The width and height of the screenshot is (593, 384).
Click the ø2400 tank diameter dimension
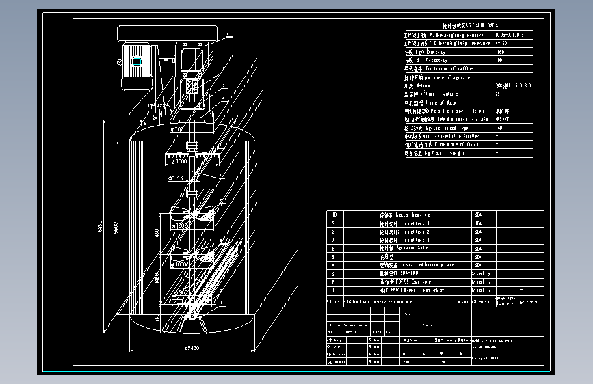click(x=192, y=348)
